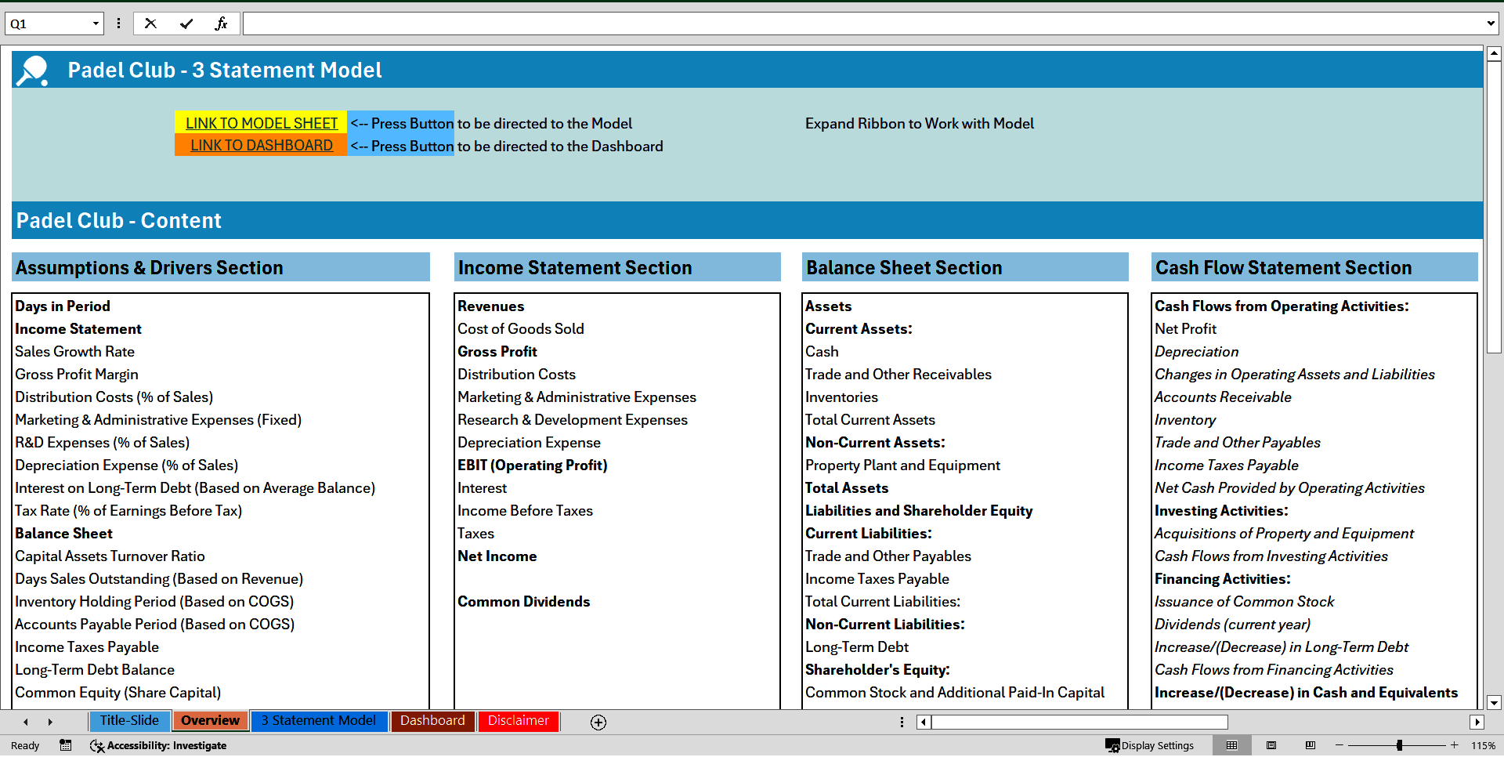Click the name box resize dots handle
This screenshot has width=1504, height=757.
(x=118, y=24)
